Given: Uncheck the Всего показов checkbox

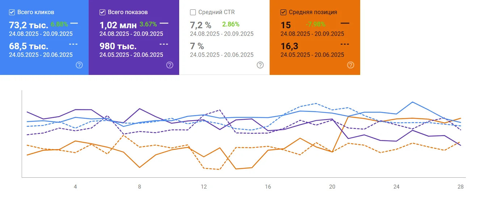Looking at the screenshot, I should [102, 12].
